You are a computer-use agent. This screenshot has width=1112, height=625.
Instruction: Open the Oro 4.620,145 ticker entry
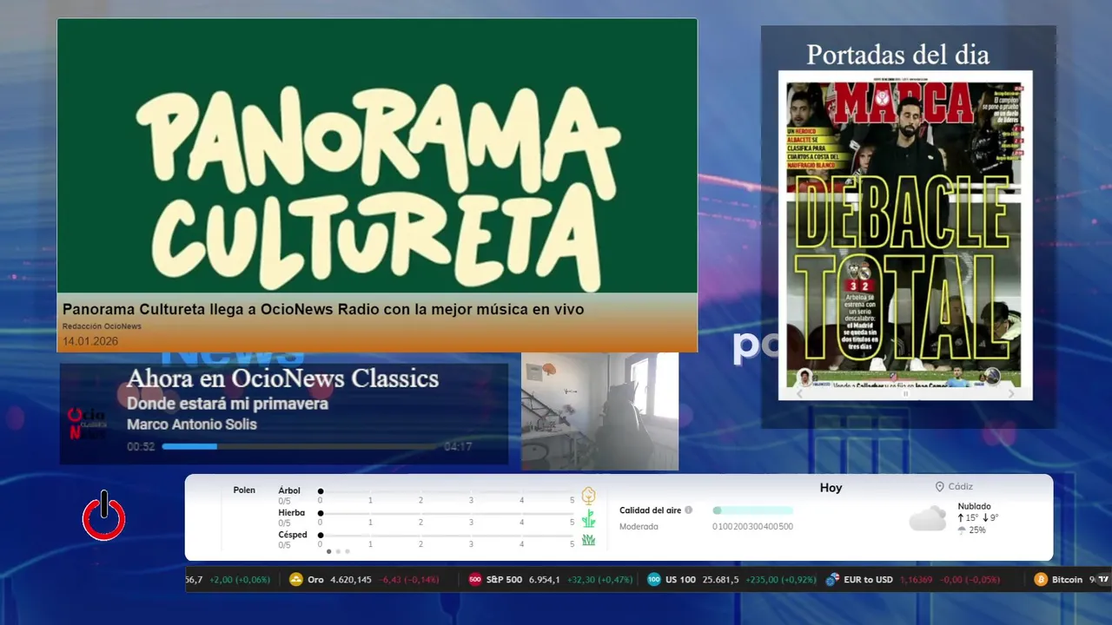(365, 580)
